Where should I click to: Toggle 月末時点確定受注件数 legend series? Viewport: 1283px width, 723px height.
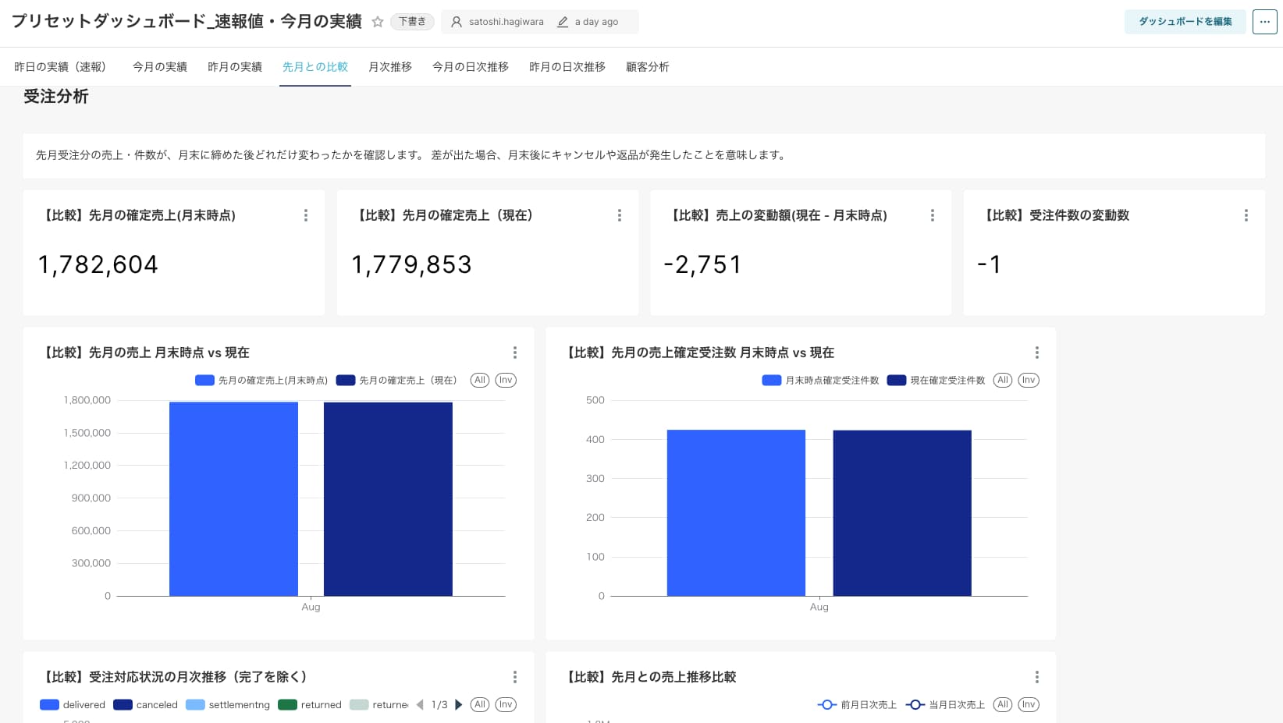[820, 381]
